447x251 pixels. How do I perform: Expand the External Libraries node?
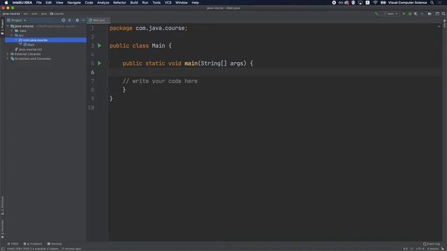click(8, 54)
